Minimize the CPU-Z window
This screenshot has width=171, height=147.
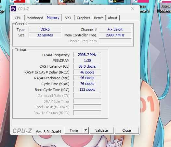click(103, 9)
